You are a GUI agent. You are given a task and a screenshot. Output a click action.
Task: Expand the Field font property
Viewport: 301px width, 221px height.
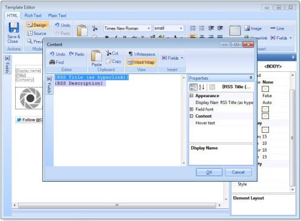192,109
